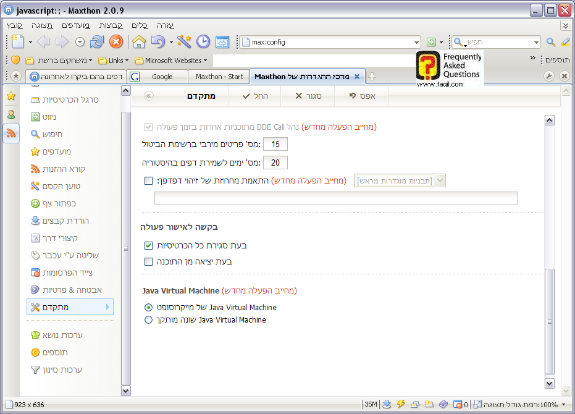Uncheck the 'בעת סגירת כל הכרטיסיות' checkbox

coord(148,245)
